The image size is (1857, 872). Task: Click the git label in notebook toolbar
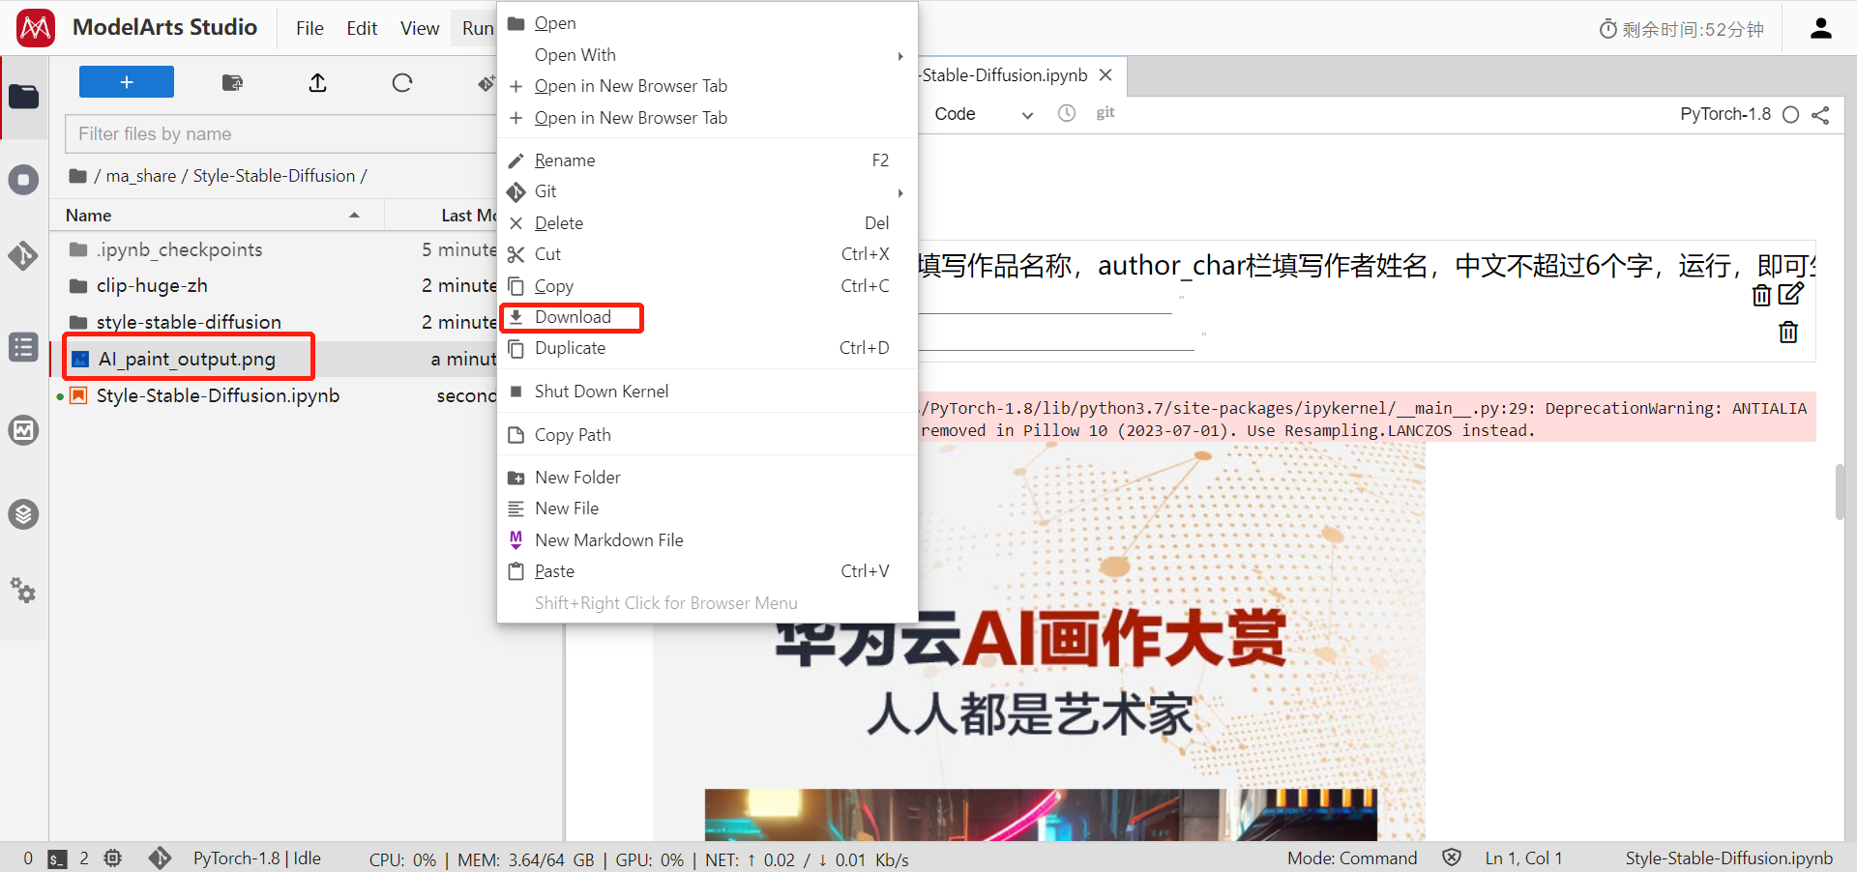[1105, 113]
